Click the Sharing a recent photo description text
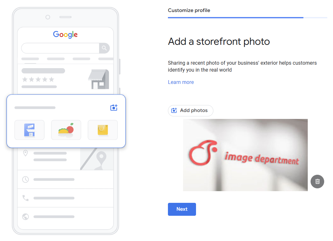 click(242, 67)
